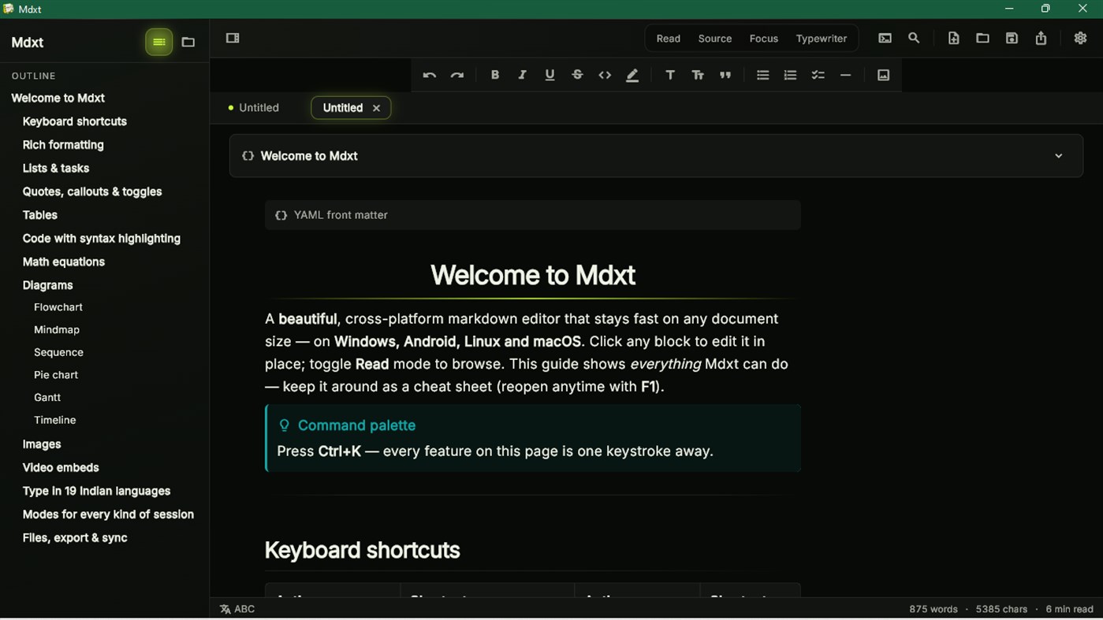The width and height of the screenshot is (1103, 620).
Task: Go to Quotes, callouts & toggles section
Action: [92, 192]
